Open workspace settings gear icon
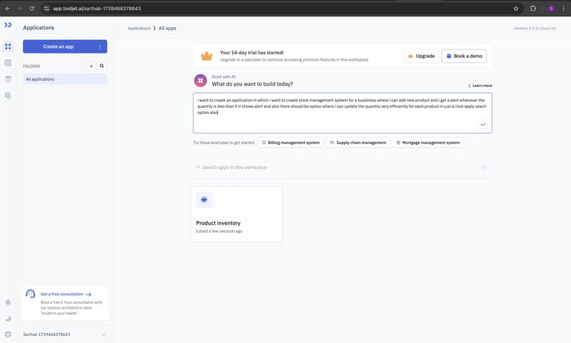 (x=8, y=334)
